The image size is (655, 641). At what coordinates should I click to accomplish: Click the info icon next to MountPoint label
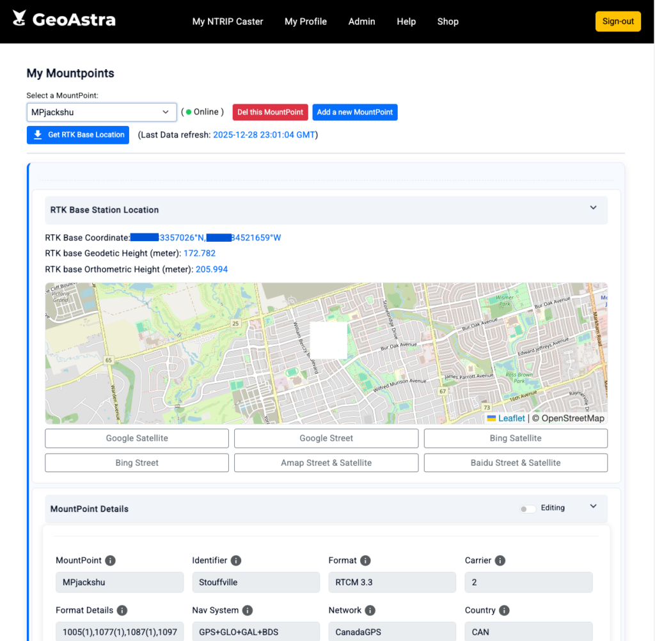[110, 560]
